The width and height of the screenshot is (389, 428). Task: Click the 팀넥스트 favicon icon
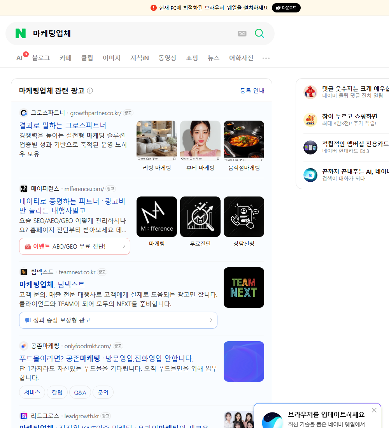(24, 272)
